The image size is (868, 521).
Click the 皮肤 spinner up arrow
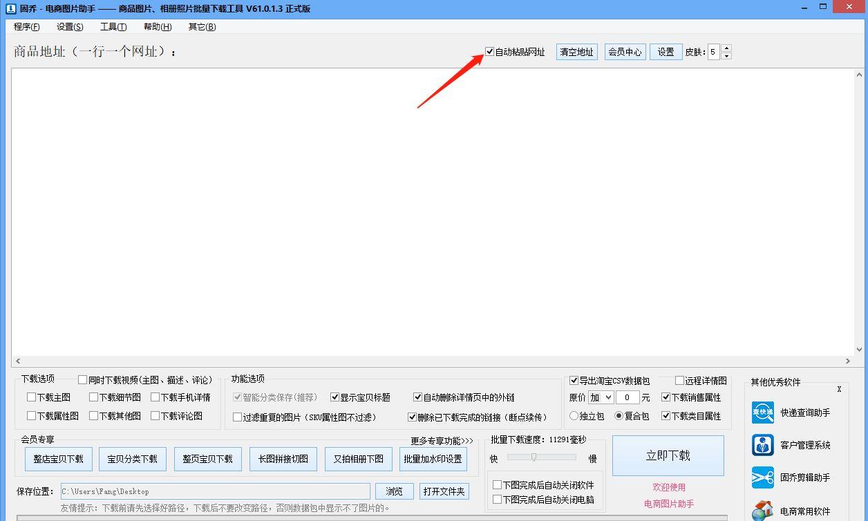[726, 48]
